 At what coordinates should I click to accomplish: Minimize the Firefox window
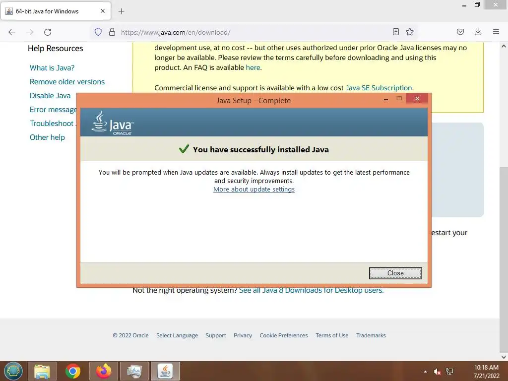click(x=464, y=5)
